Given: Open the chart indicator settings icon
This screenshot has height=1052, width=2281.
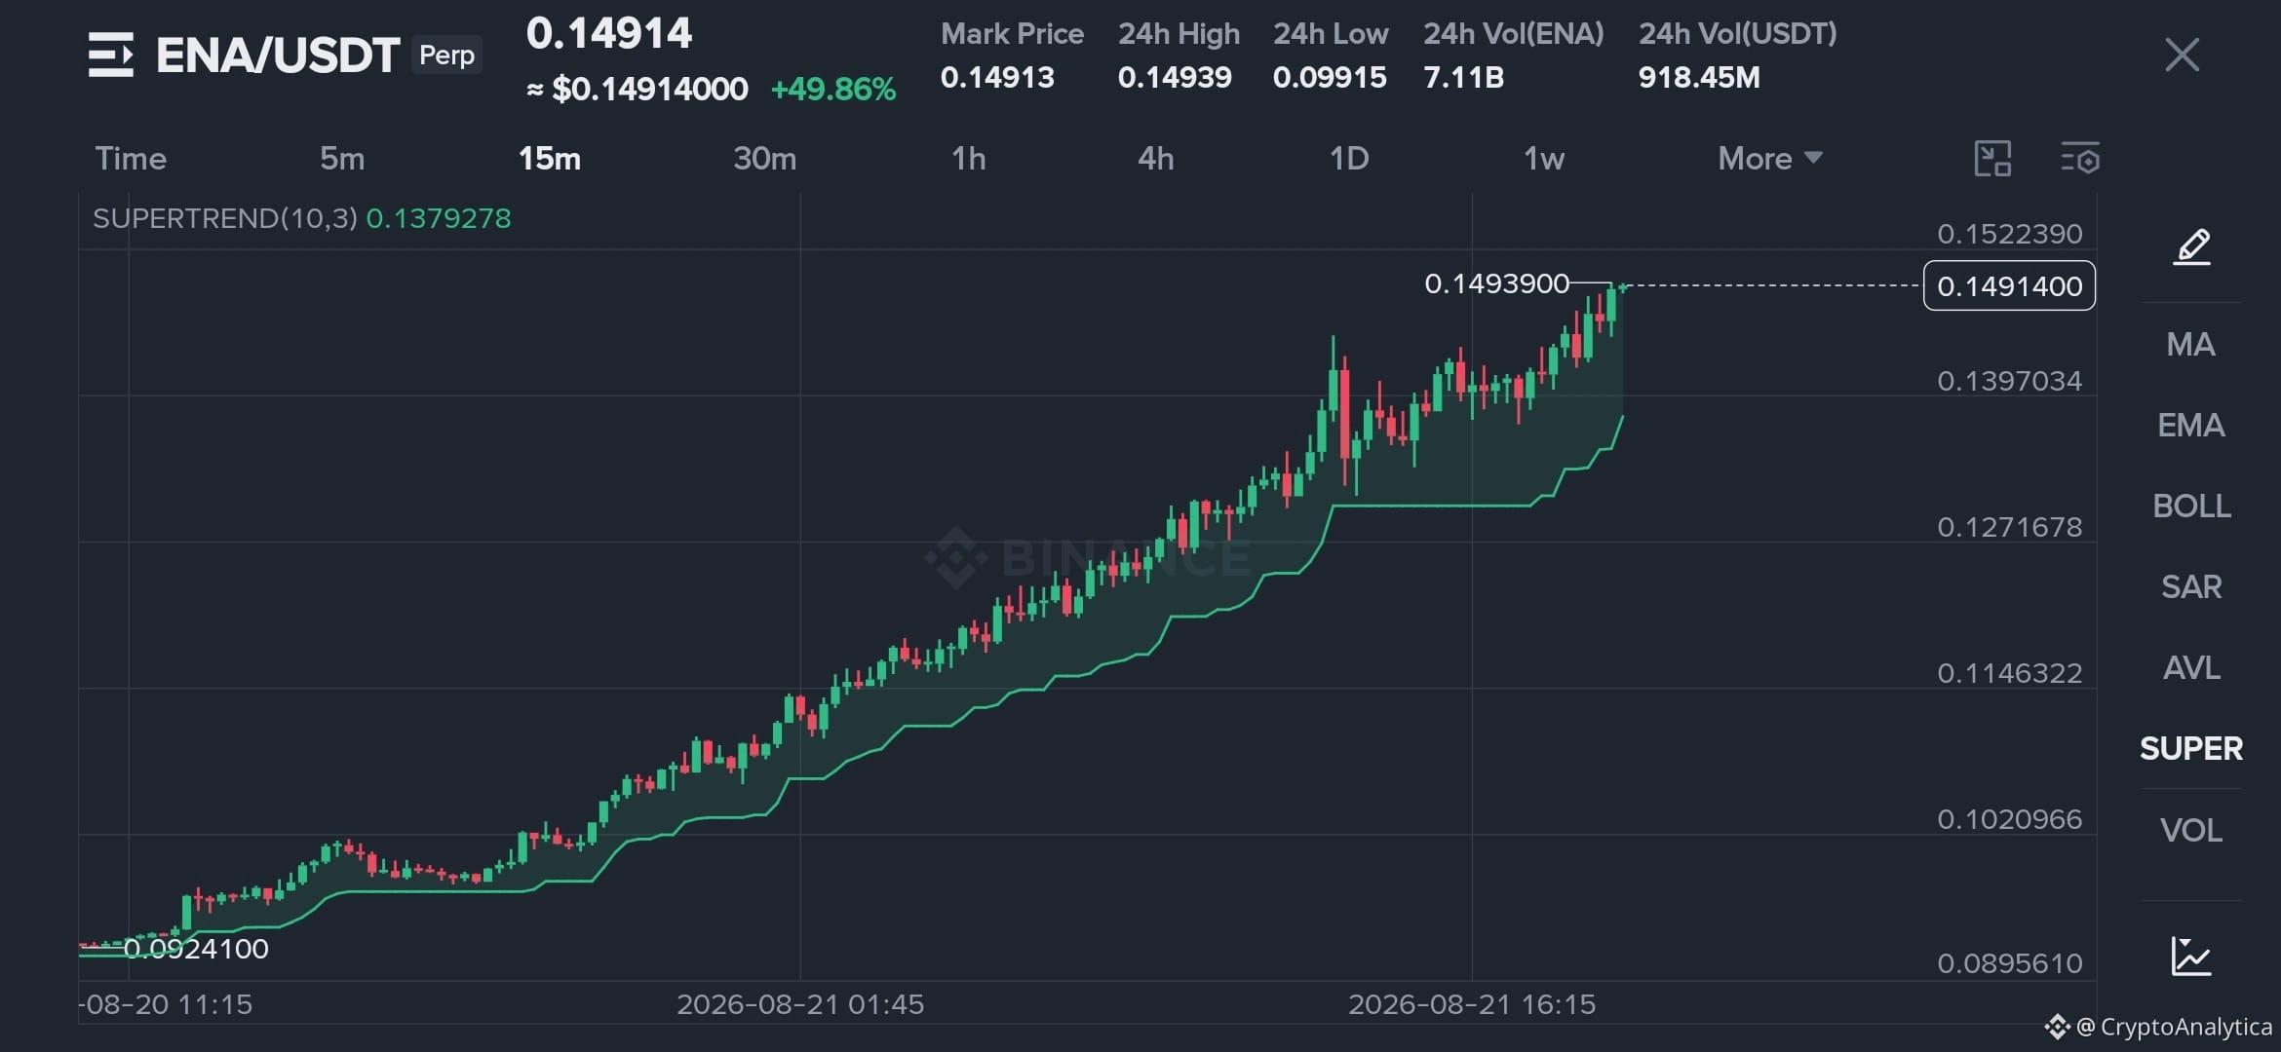Looking at the screenshot, I should [2080, 159].
